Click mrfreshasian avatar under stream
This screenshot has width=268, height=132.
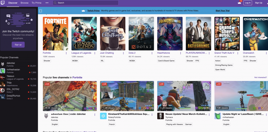point(217,116)
